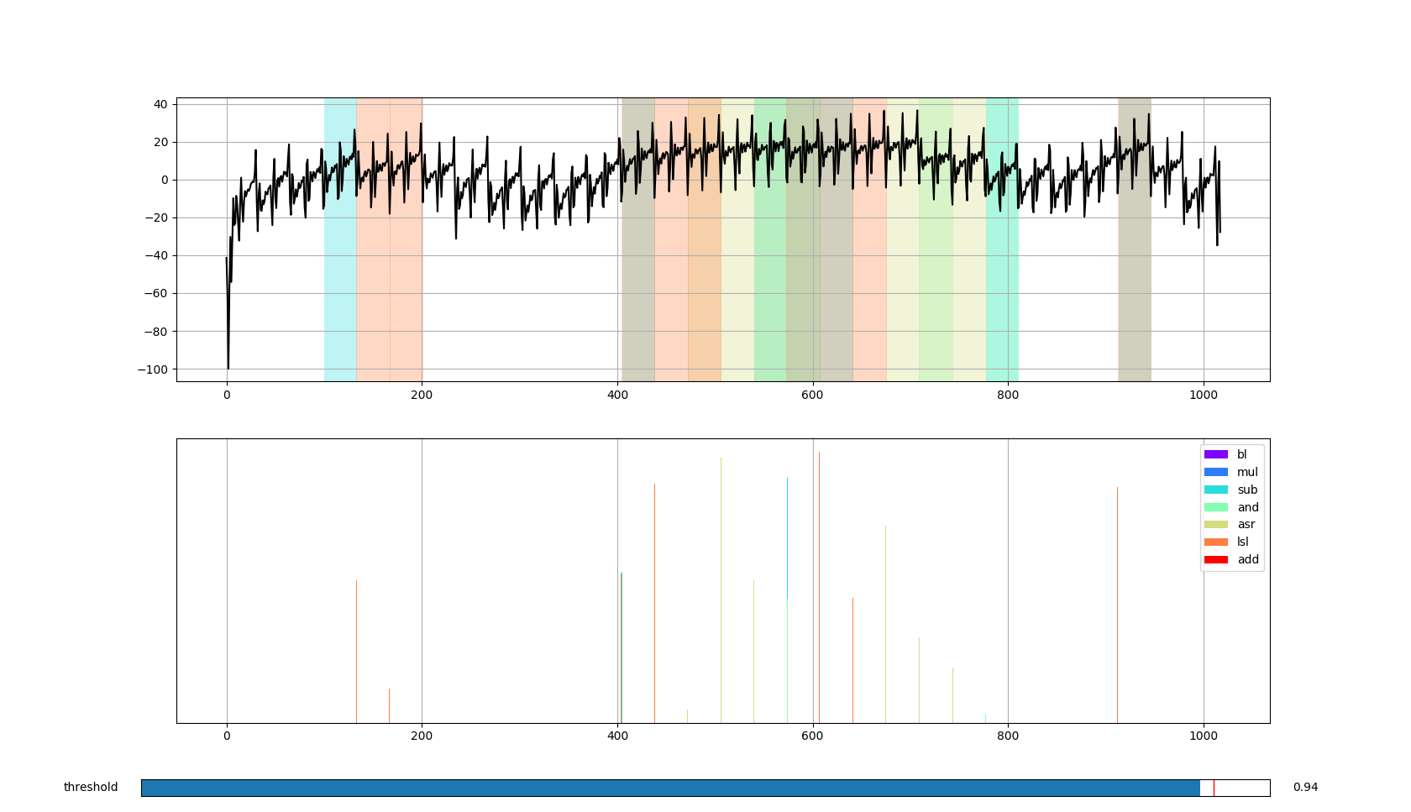This screenshot has width=1411, height=812.
Task: Toggle visibility of the "sub" series via legend
Action: pos(1246,489)
